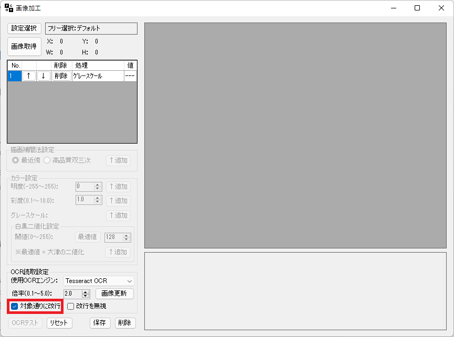454x337 pixels.
Task: Move グレースケール row up with ↑ arrow
Action: tap(29, 75)
